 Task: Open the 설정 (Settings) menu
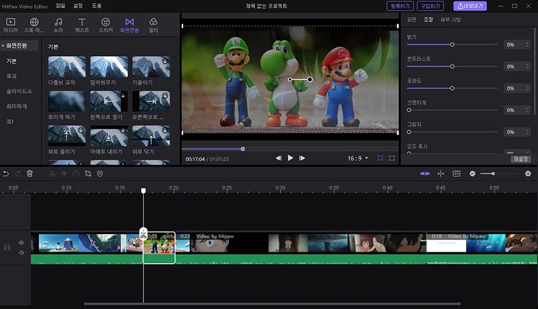click(x=78, y=6)
